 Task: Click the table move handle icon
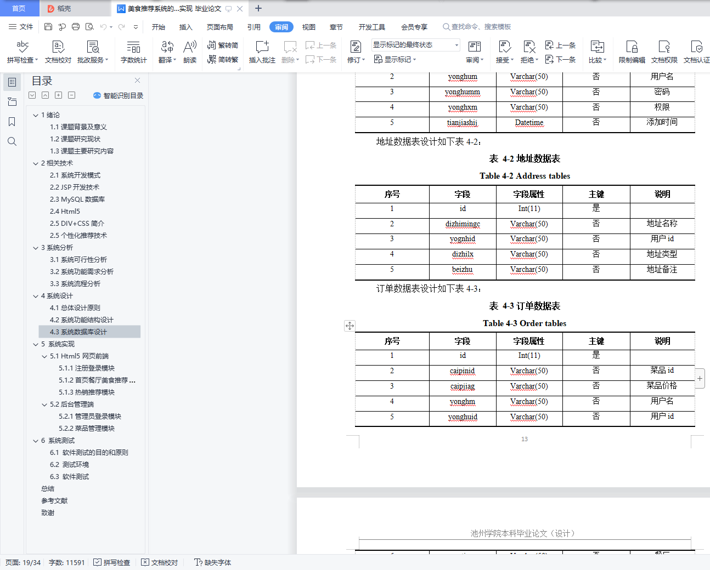pos(350,326)
